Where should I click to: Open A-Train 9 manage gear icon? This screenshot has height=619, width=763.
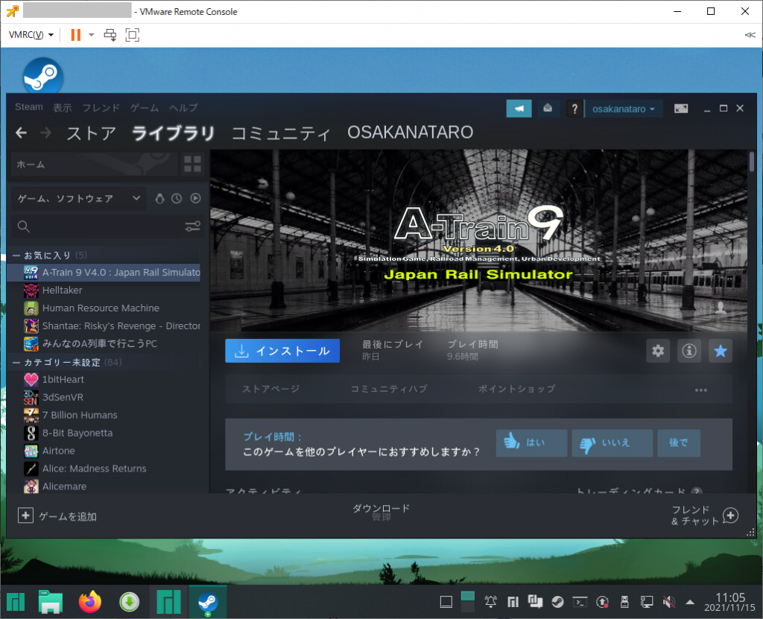[658, 351]
